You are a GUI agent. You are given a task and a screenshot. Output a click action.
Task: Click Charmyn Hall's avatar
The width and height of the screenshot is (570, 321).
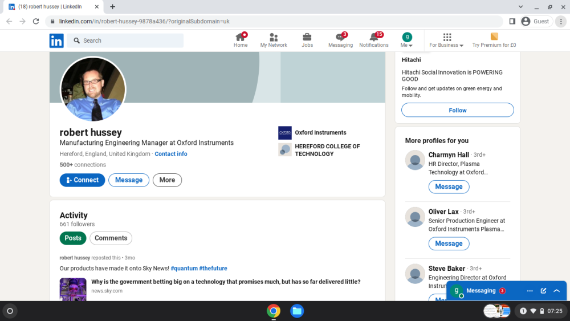[415, 160]
